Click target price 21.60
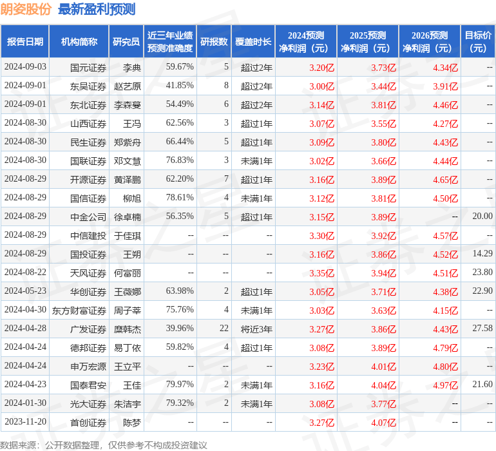This screenshot has height=451, width=496. pyautogui.click(x=482, y=384)
